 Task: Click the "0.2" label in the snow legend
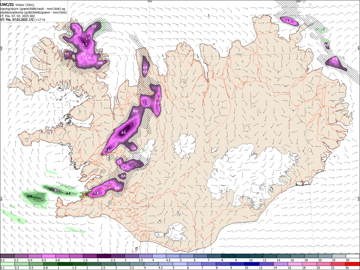coord(2,260)
